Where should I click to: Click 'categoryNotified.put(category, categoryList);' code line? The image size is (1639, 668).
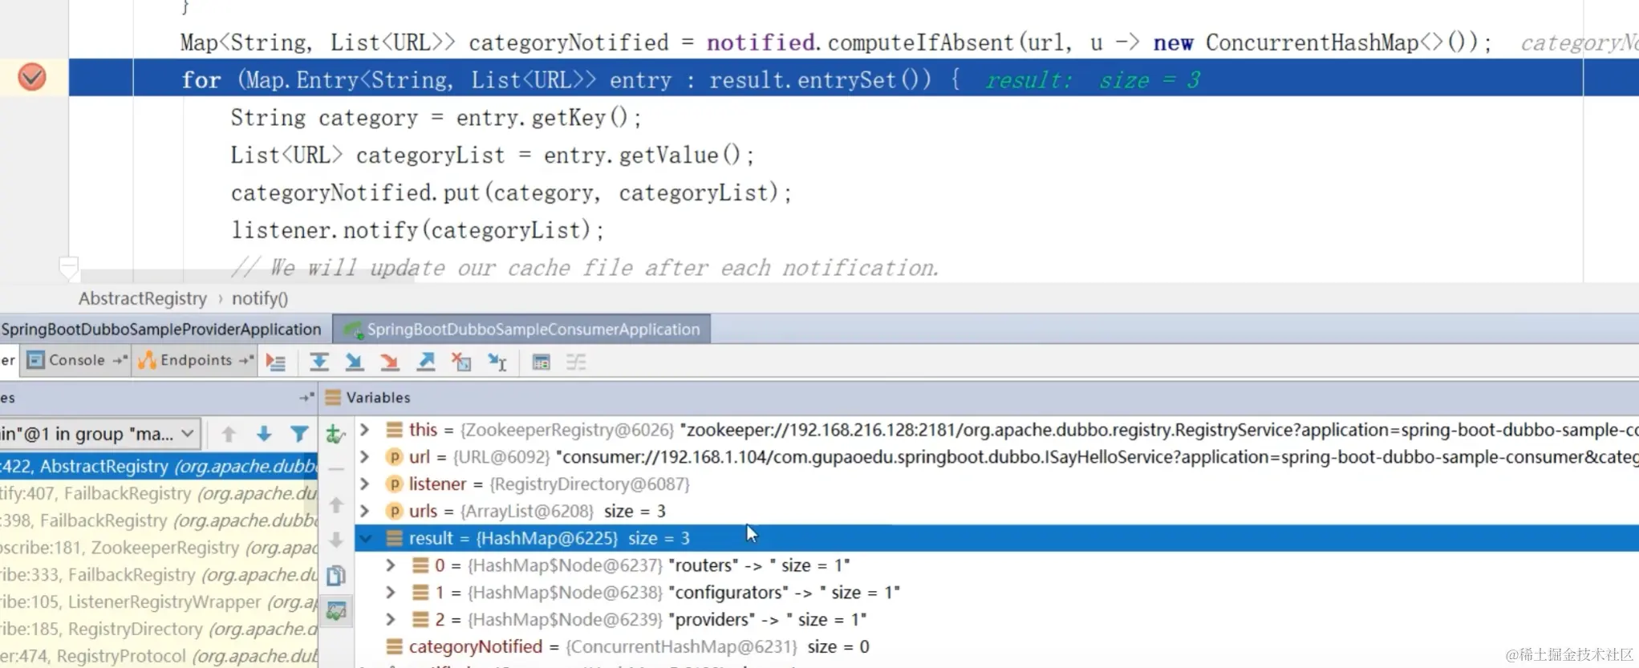(511, 193)
